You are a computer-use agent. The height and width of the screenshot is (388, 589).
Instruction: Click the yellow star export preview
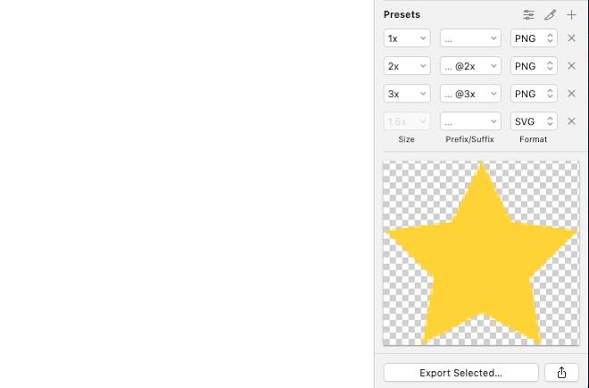click(481, 253)
